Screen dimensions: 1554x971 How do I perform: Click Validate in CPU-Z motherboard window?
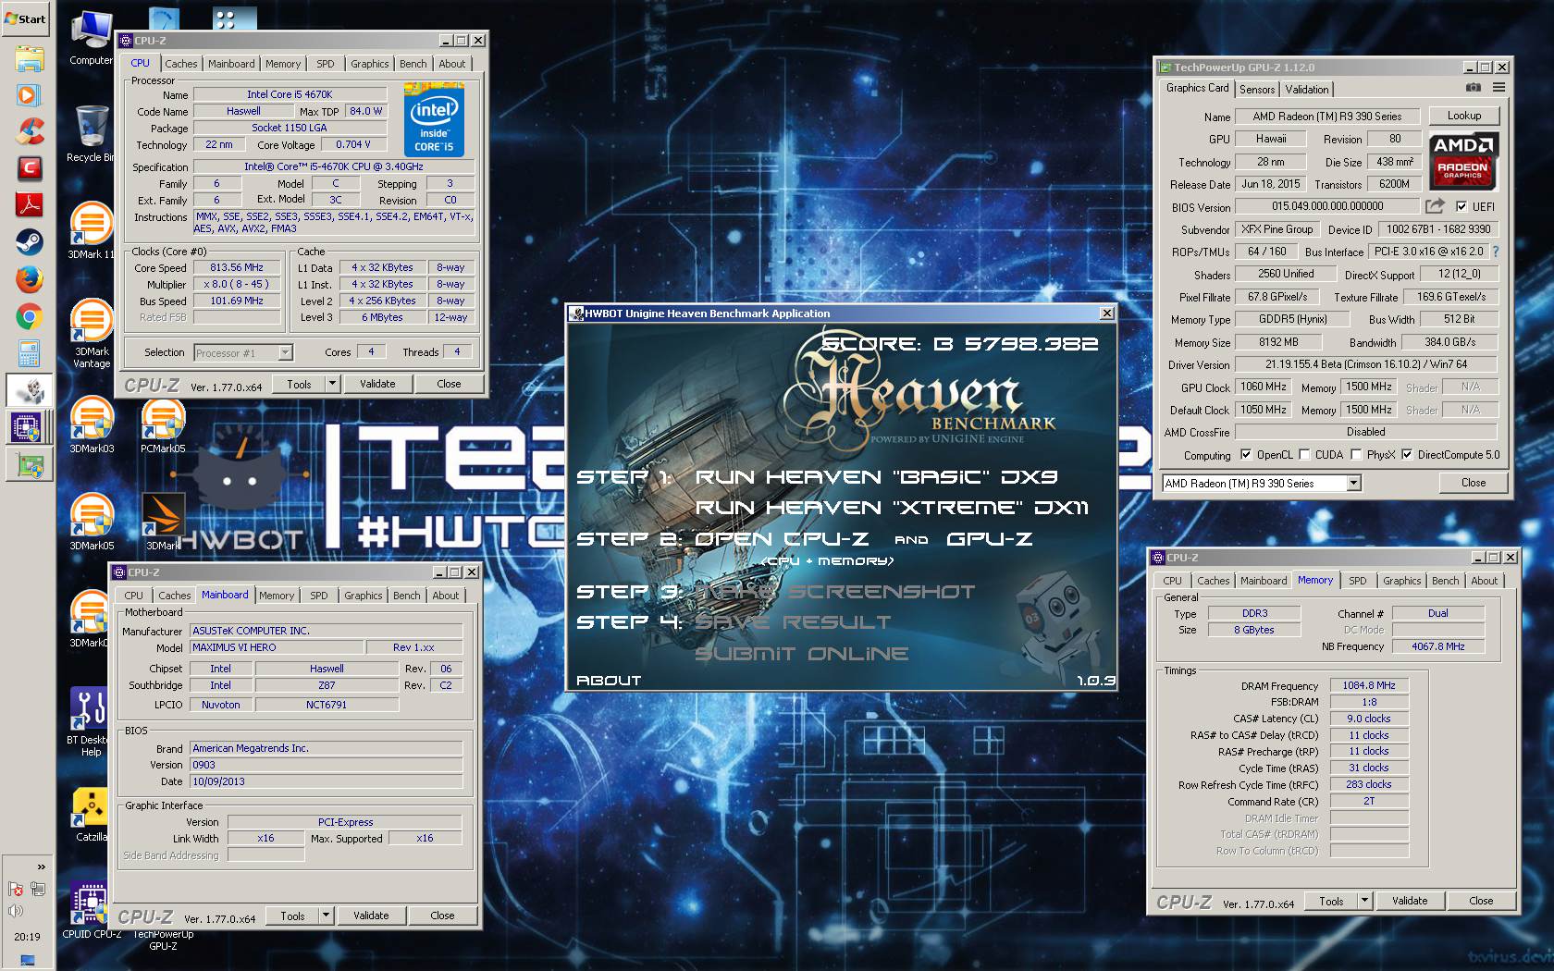tap(371, 916)
